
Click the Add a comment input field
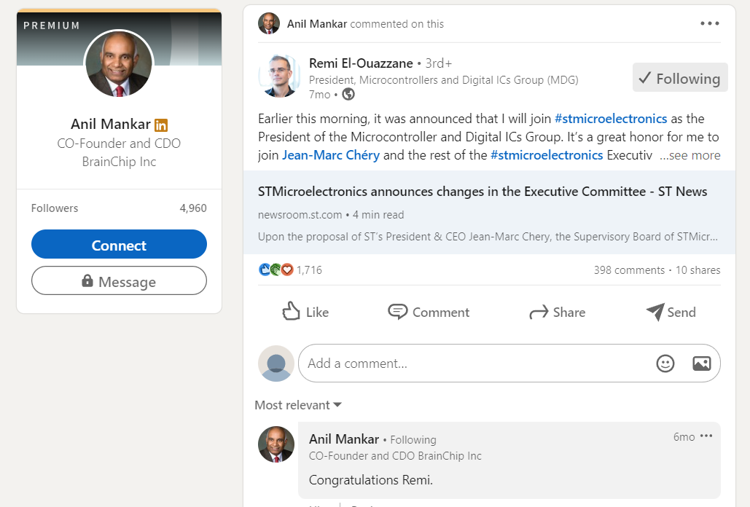click(x=509, y=363)
